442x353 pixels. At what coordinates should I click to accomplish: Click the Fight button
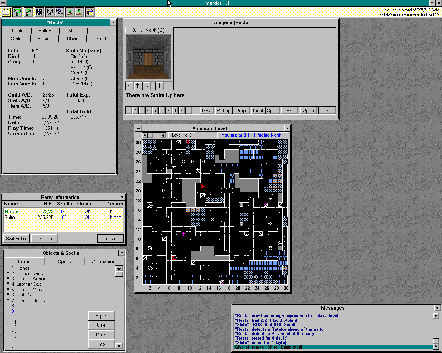[258, 110]
